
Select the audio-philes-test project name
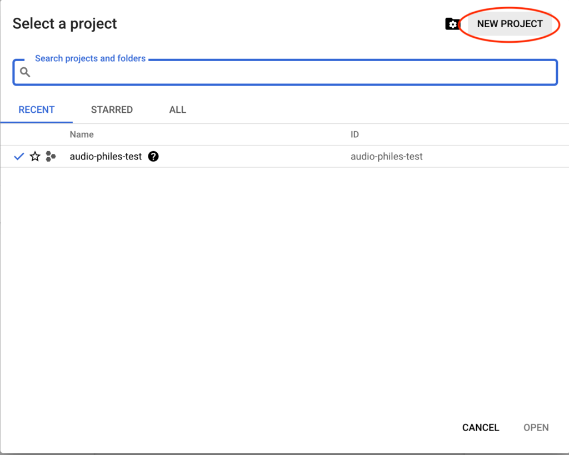pos(106,156)
